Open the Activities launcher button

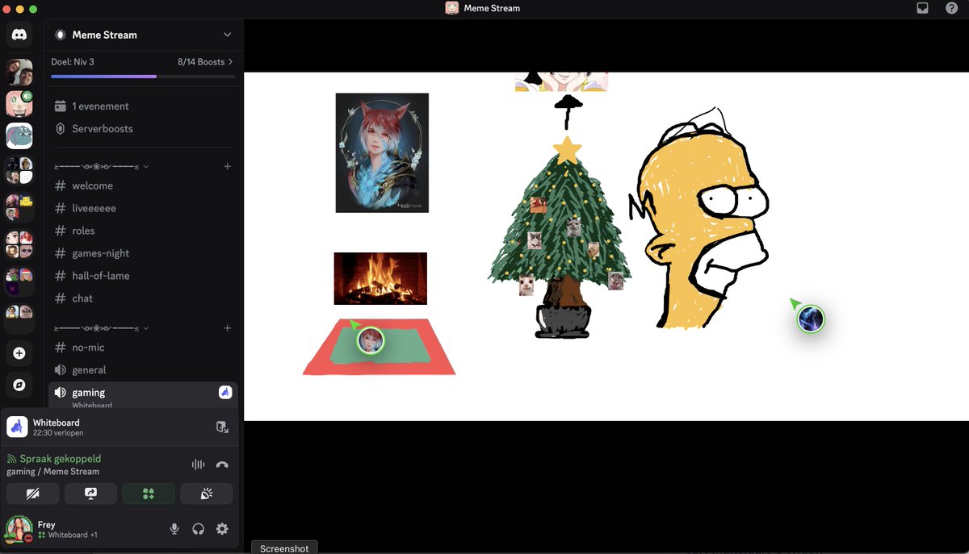(149, 494)
